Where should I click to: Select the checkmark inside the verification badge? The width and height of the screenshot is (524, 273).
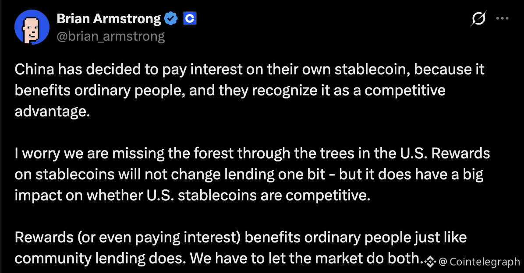[171, 18]
